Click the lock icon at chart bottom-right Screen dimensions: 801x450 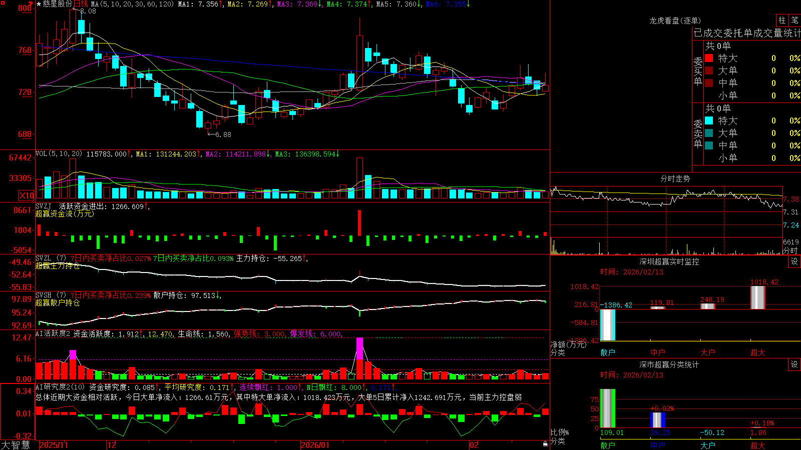coord(546,444)
